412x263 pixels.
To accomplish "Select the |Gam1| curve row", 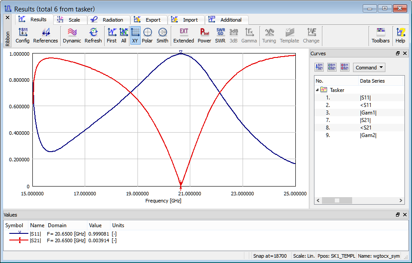I will click(x=359, y=113).
